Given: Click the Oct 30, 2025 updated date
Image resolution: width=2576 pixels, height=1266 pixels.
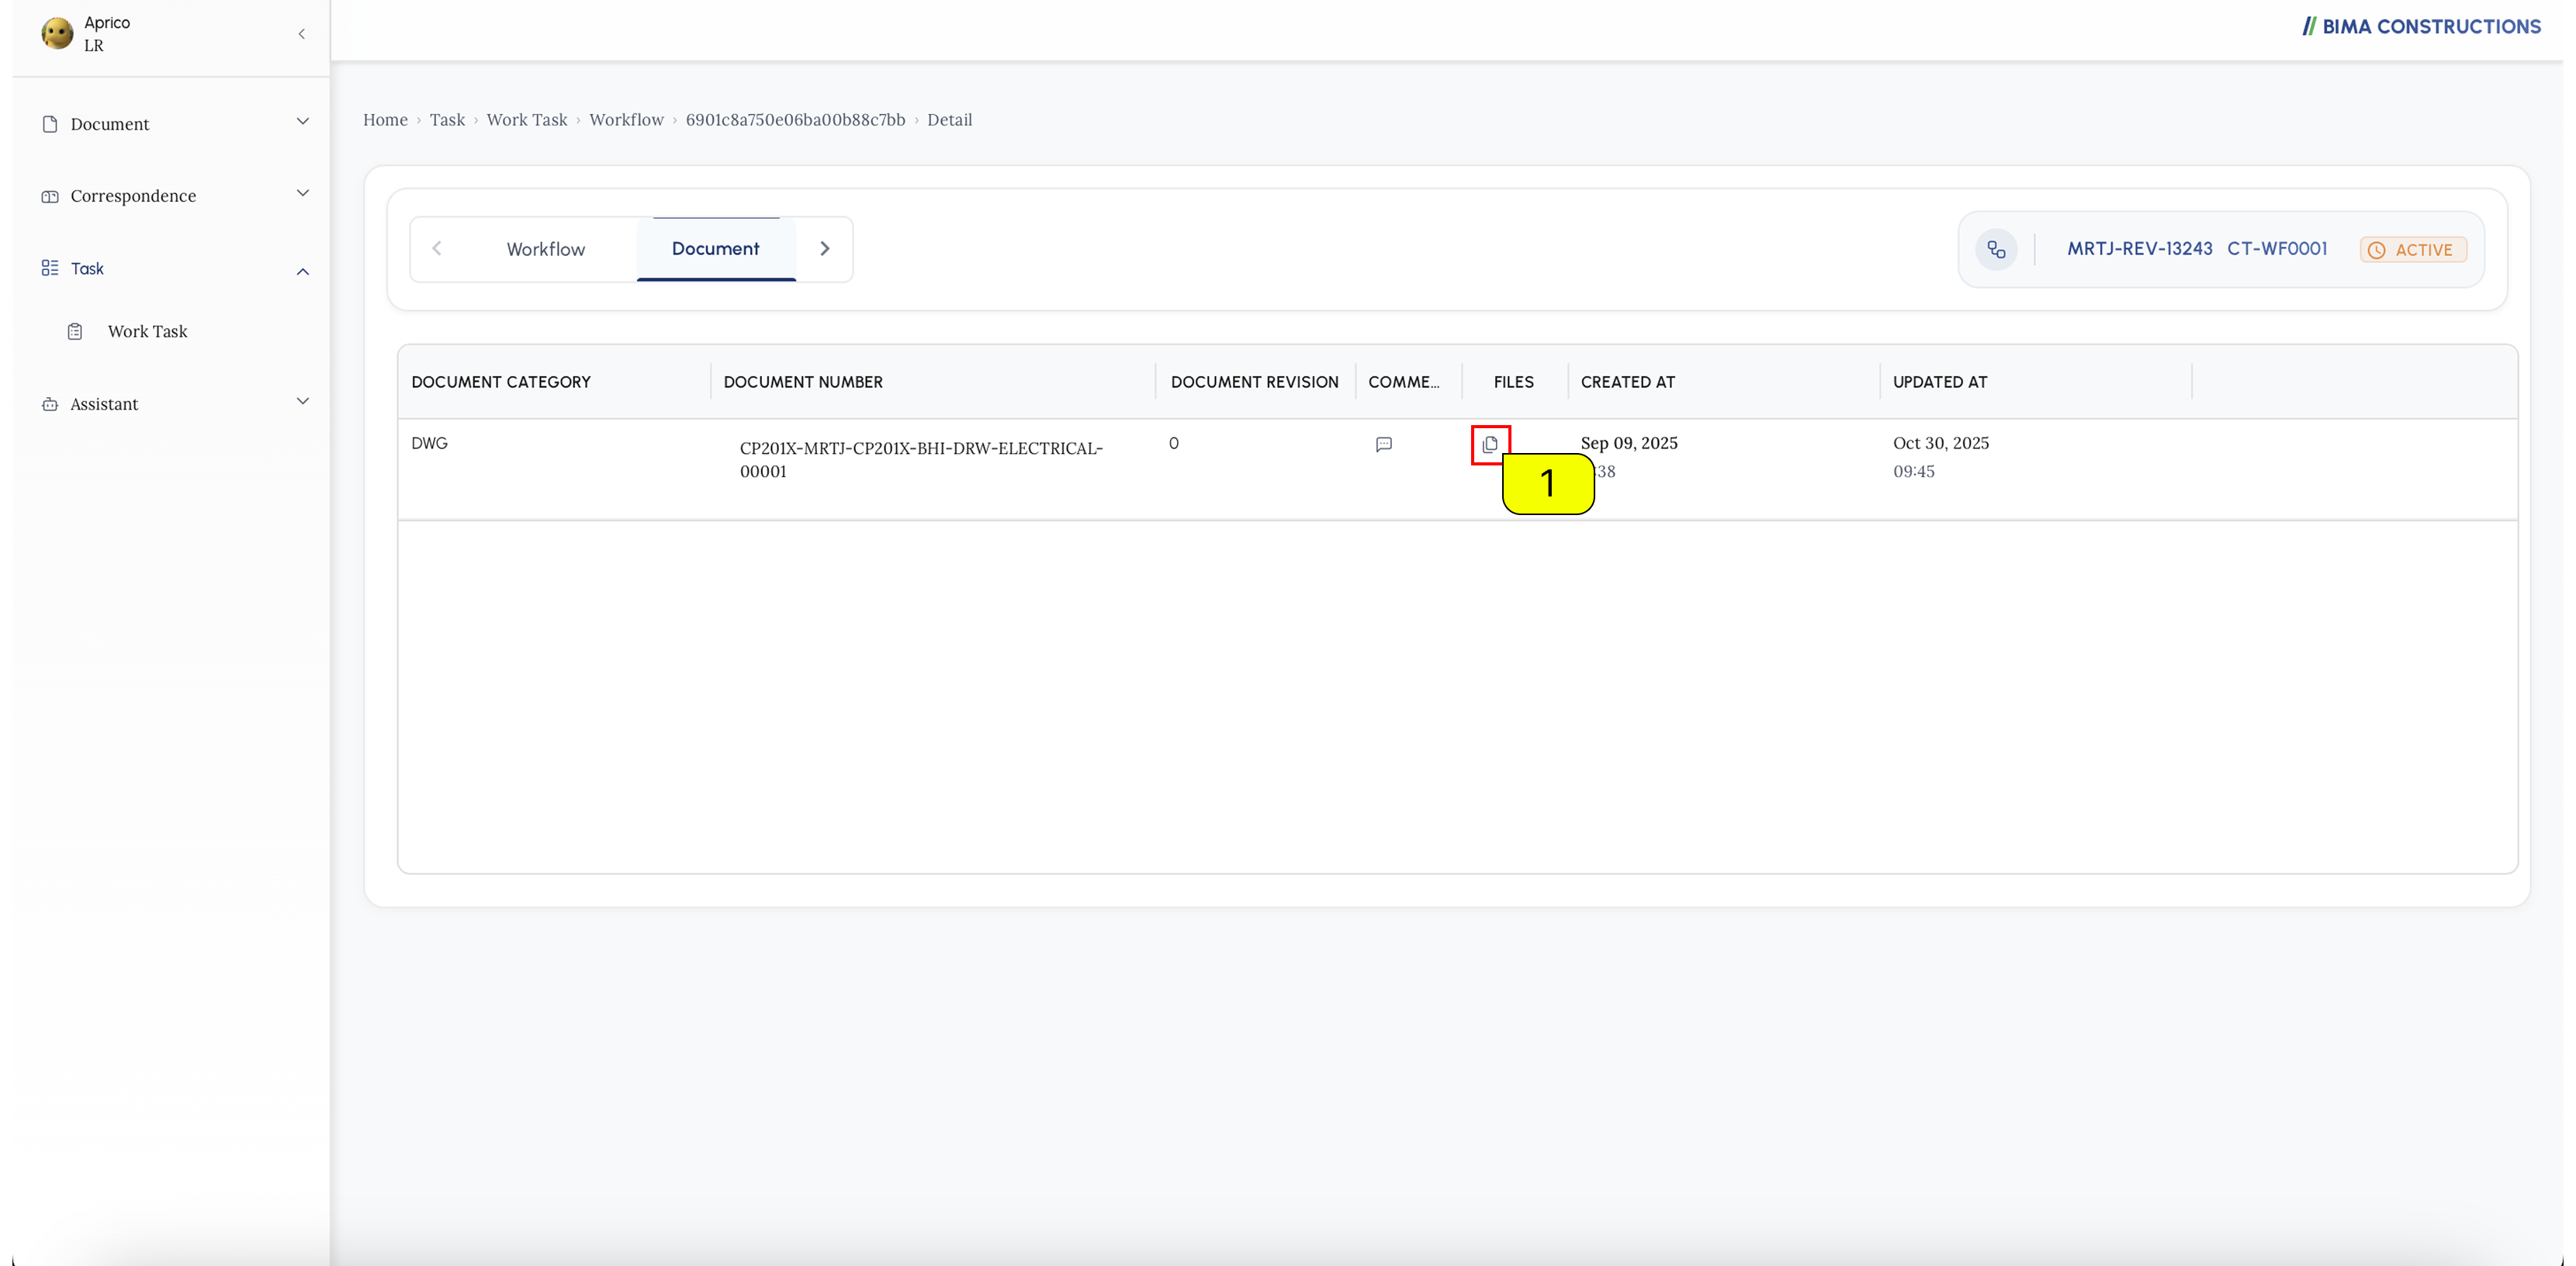Looking at the screenshot, I should [1941, 443].
